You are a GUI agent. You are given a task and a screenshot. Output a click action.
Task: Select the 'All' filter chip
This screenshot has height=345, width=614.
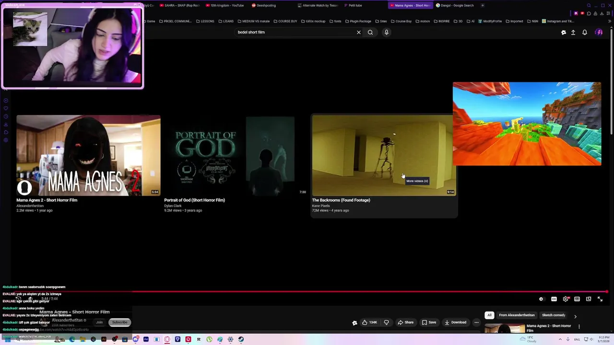489,315
